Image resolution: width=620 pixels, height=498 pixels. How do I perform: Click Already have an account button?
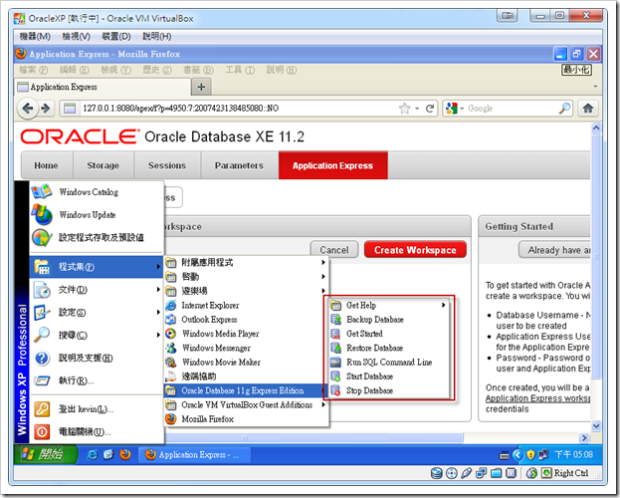(x=555, y=250)
